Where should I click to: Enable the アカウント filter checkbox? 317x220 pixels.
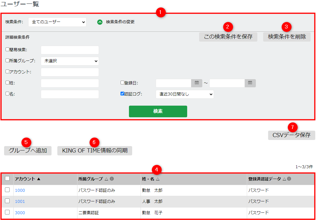[x=7, y=72]
